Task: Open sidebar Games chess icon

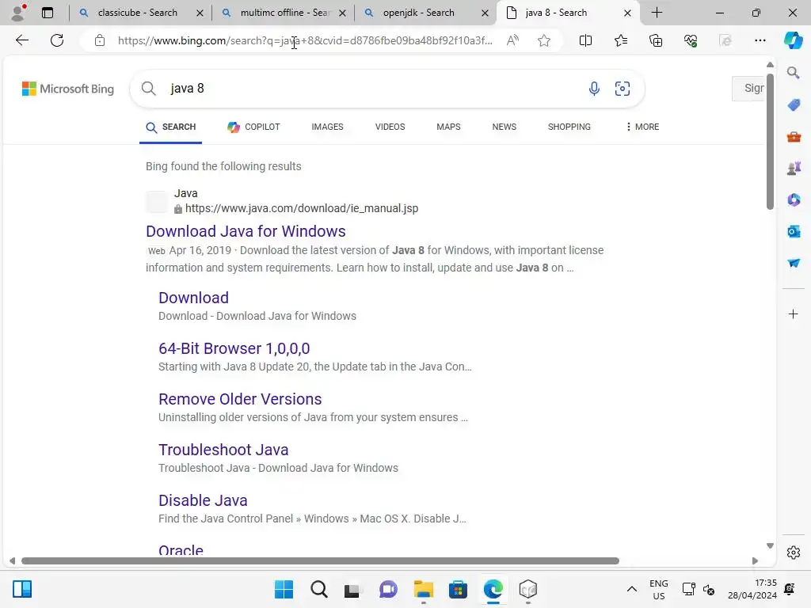Action: [x=794, y=168]
